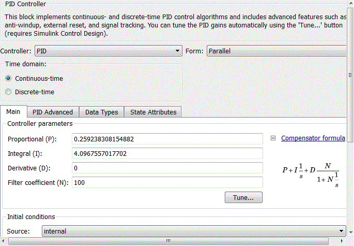Switch to the PID Advanced tab
The image size is (354, 246).
tap(53, 112)
